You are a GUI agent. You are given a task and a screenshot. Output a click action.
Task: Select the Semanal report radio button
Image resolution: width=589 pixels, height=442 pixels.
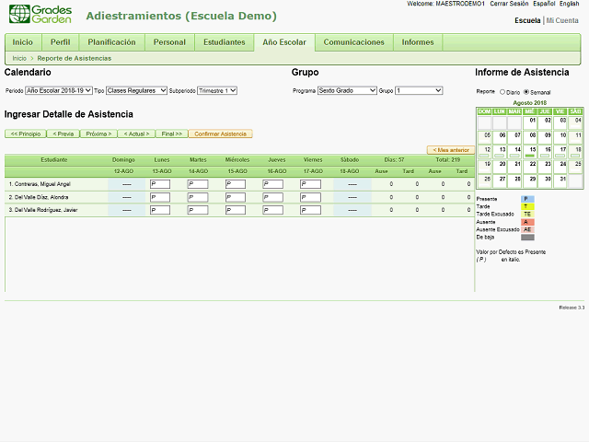tap(526, 92)
